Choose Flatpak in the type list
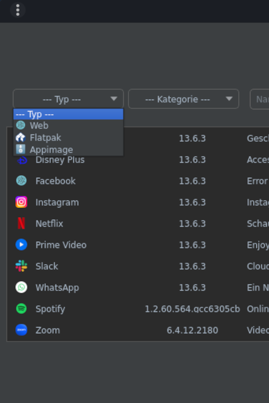The height and width of the screenshot is (403, 269). (68, 138)
